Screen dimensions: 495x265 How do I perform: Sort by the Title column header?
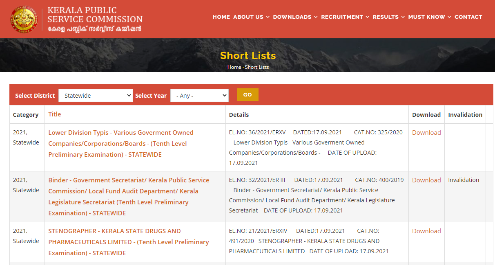(x=55, y=114)
